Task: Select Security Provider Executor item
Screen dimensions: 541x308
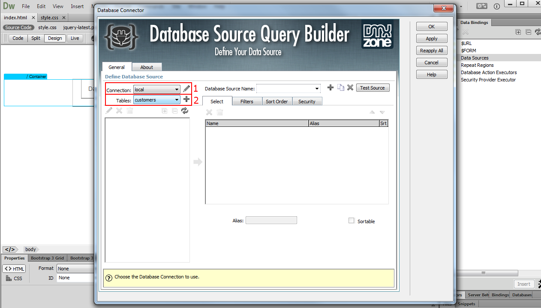Action: (488, 80)
